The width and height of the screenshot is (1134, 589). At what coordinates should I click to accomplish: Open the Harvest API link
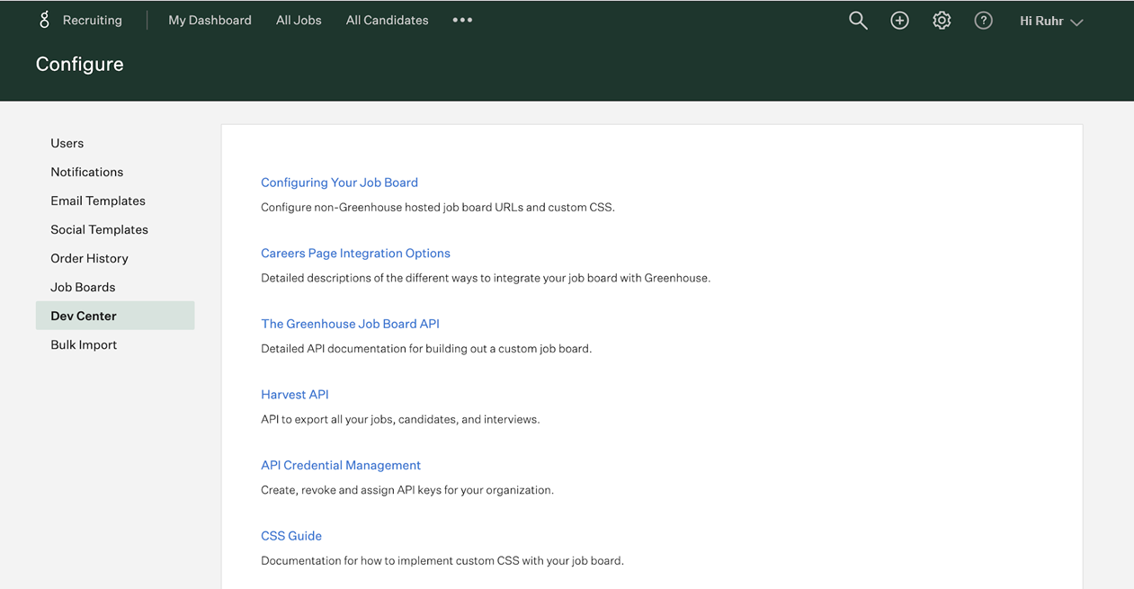point(295,395)
